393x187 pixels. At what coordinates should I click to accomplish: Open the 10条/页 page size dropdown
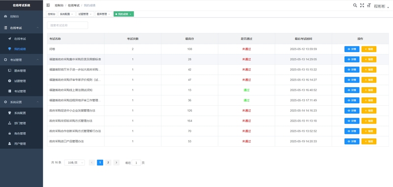(x=75, y=163)
